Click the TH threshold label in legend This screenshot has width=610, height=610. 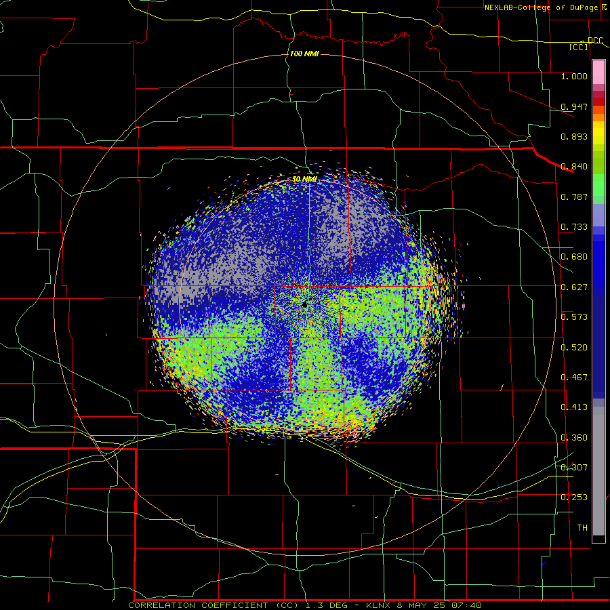pos(582,528)
